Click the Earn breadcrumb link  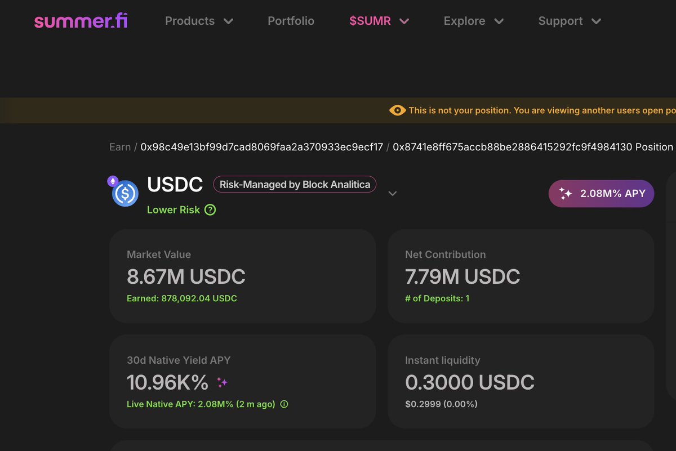point(120,147)
